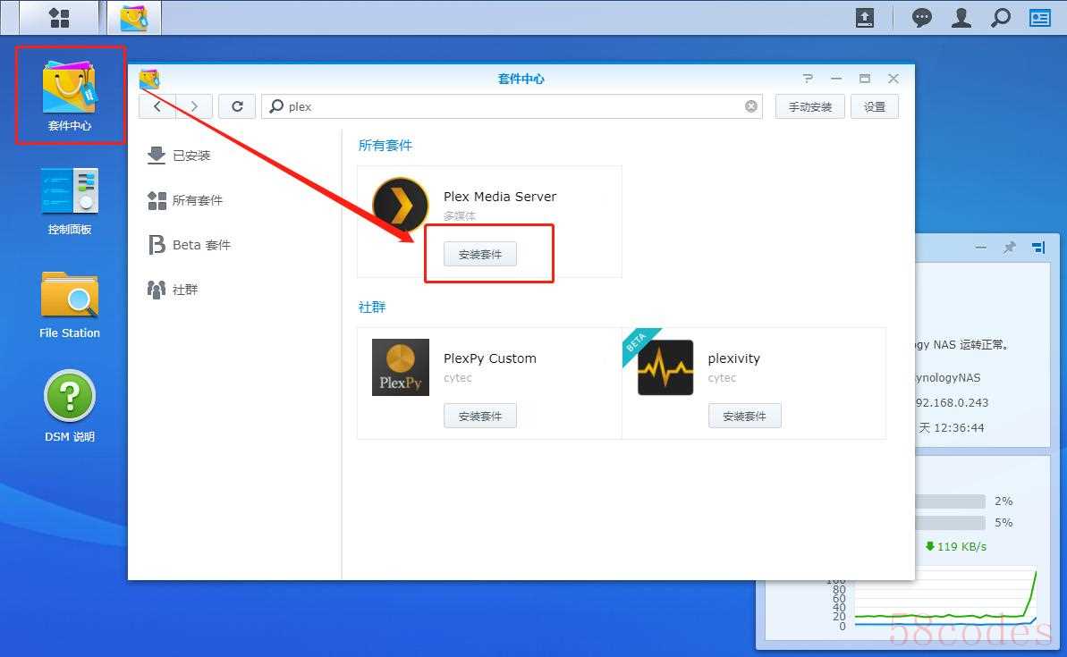Select 所有套件 in sidebar

point(185,200)
